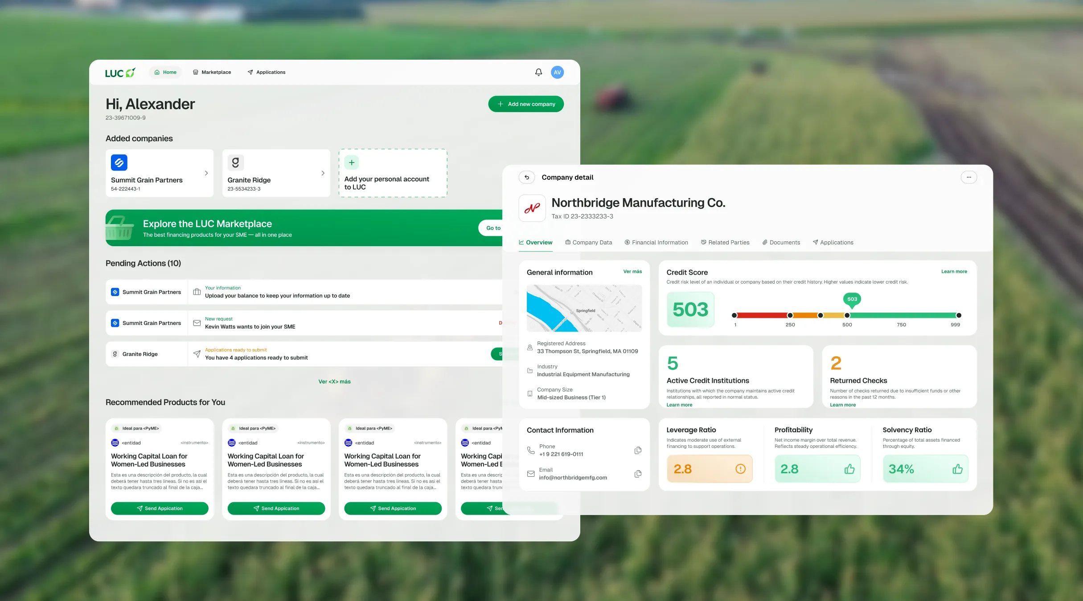Click the orange segment of the credit score bar

805,315
